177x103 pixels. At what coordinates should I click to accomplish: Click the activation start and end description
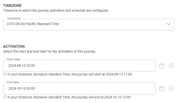49,52
